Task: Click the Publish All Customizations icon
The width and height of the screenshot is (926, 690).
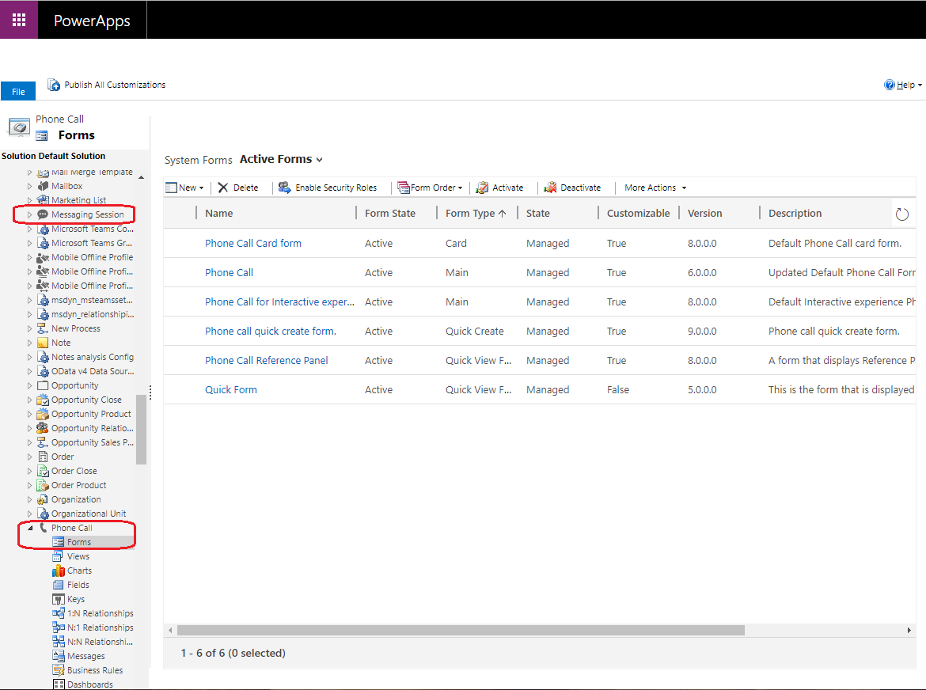Action: [54, 85]
